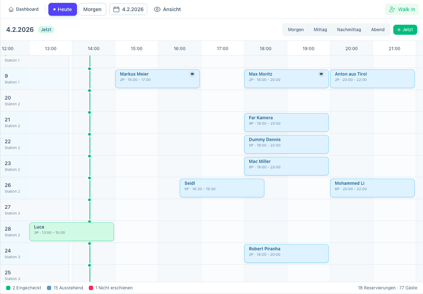Open Seidl reservation on table 26
Viewport: 423px width, 294px height.
click(x=222, y=188)
